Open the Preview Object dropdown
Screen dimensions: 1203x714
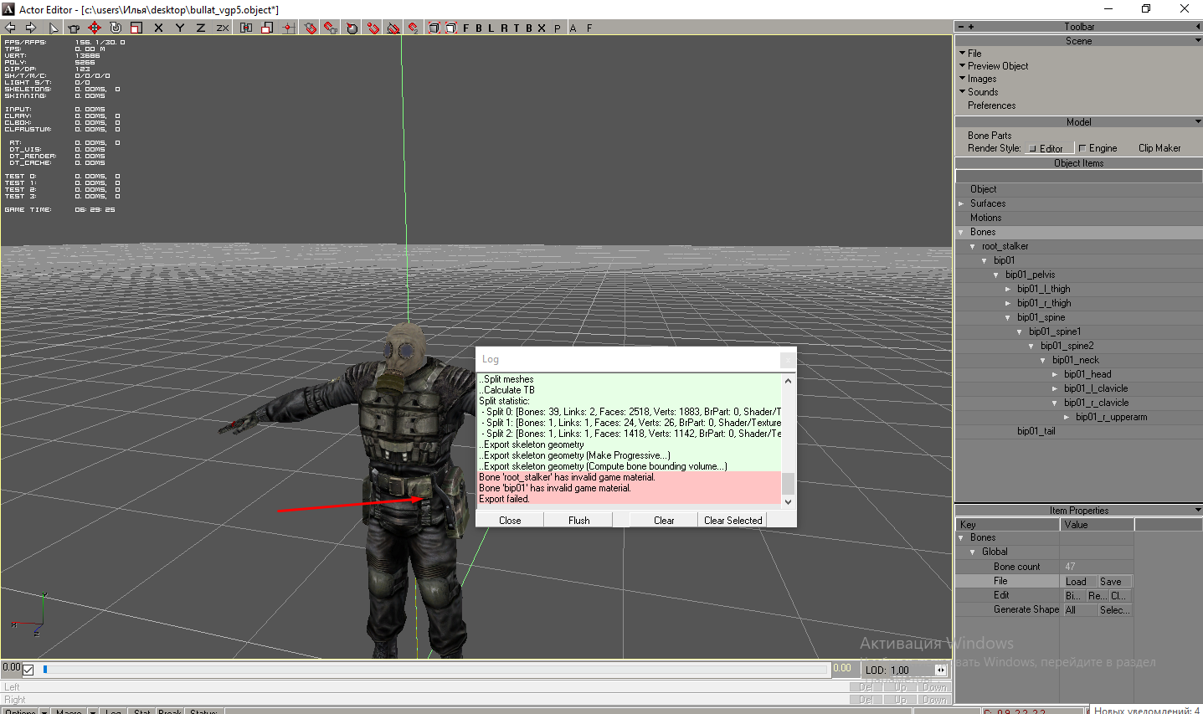pos(994,65)
